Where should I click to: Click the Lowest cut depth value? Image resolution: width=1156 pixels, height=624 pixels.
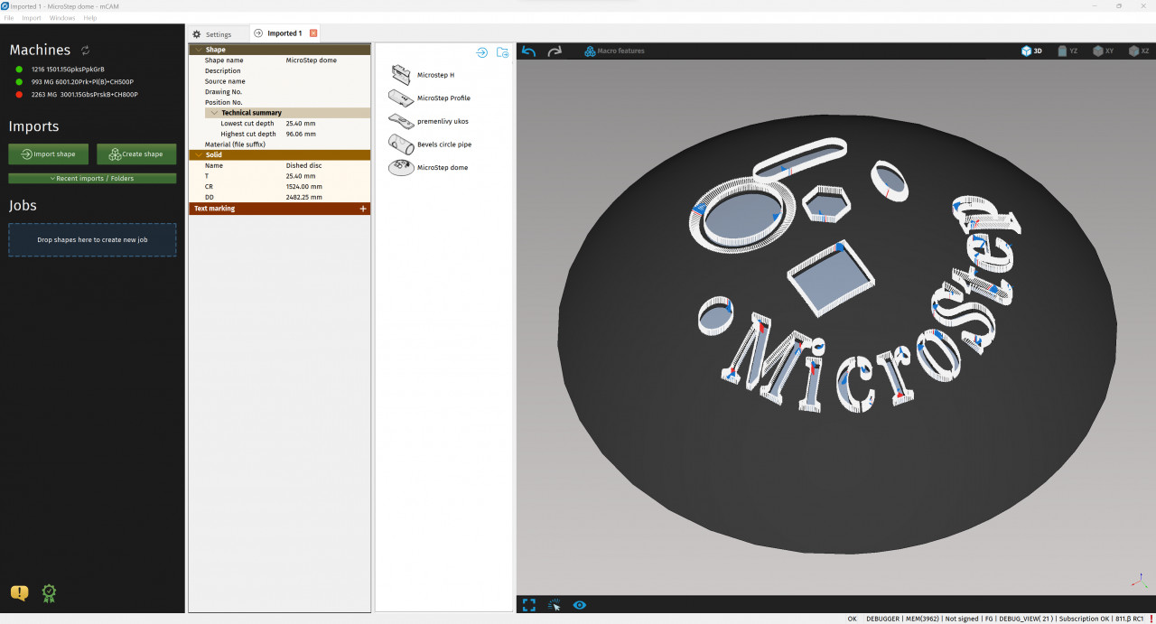(x=301, y=123)
